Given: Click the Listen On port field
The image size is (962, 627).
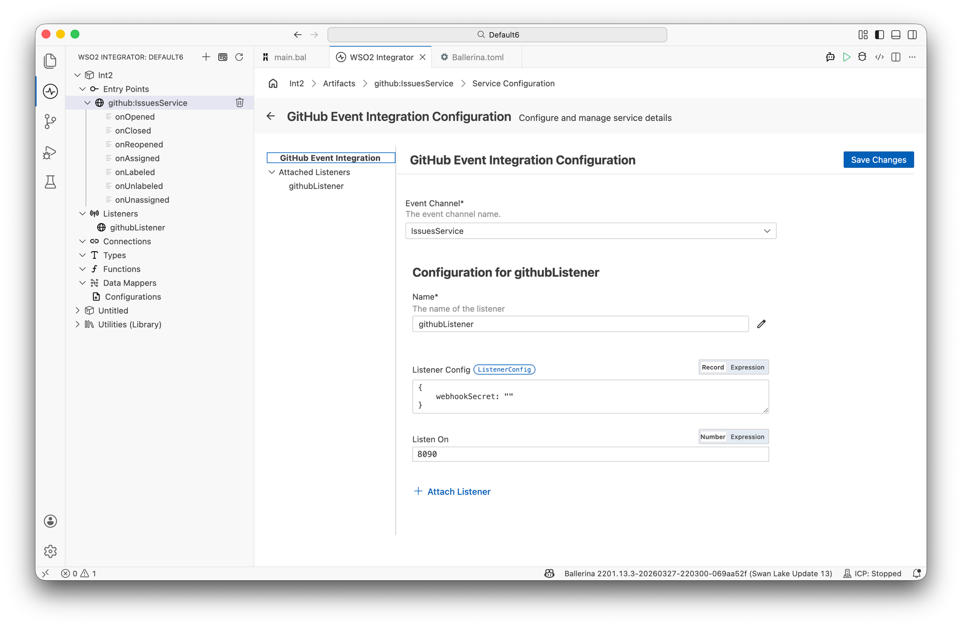Looking at the screenshot, I should 590,454.
